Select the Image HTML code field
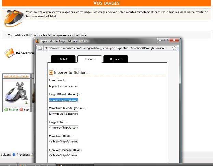213x166 pixels. pyautogui.click(x=64, y=128)
